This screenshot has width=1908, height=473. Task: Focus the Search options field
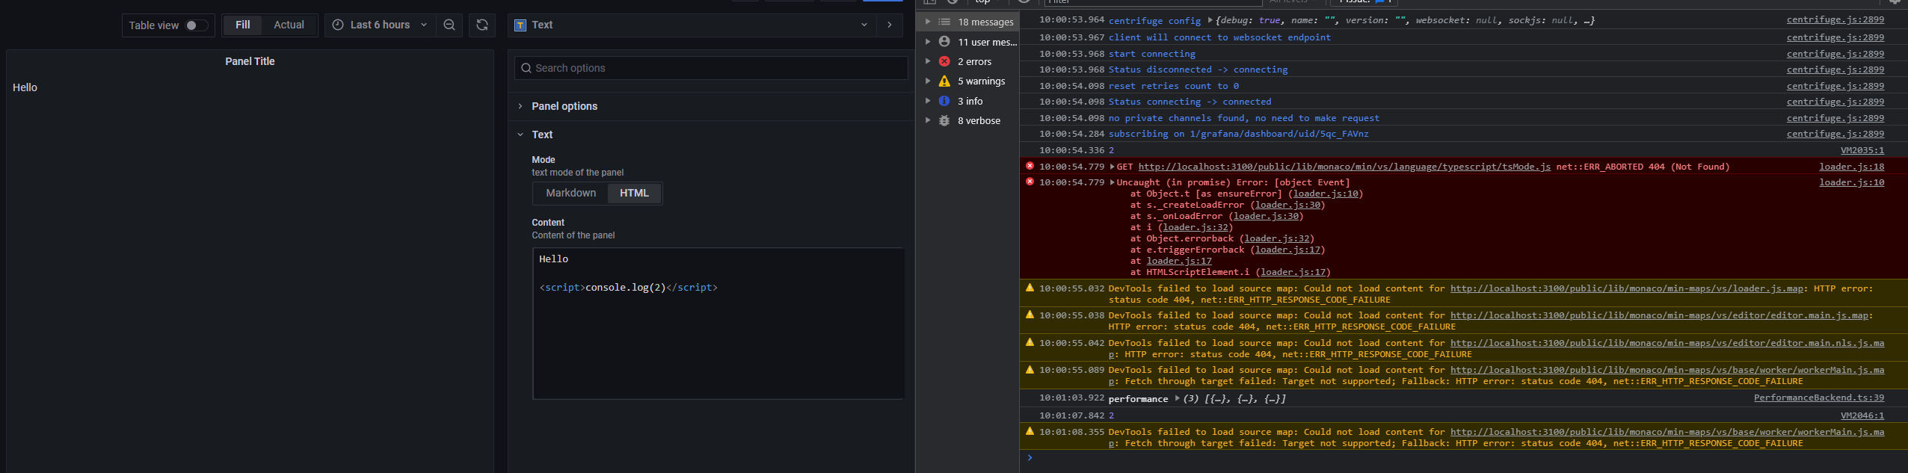[x=711, y=68]
